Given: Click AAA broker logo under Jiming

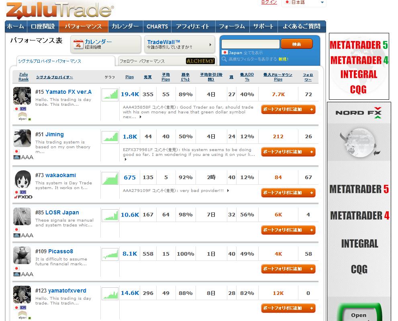Looking at the screenshot, I should [x=23, y=157].
